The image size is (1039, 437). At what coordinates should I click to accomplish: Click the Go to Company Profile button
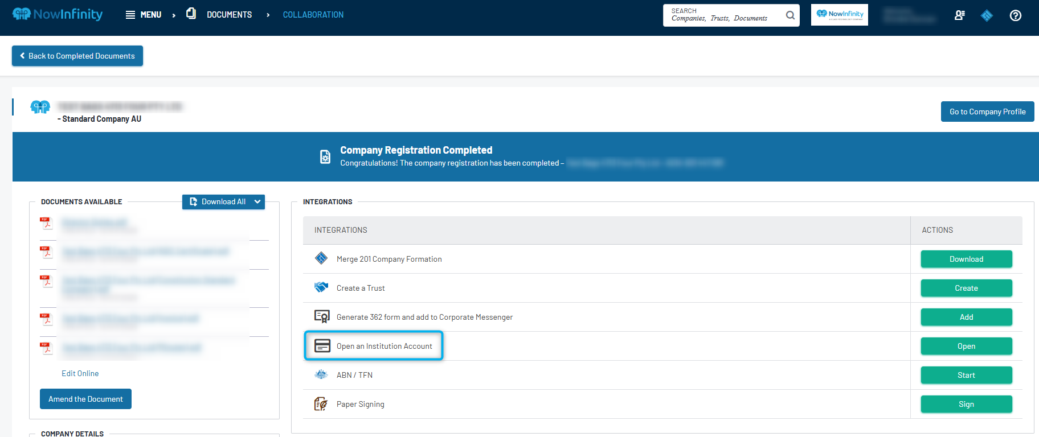(x=987, y=112)
